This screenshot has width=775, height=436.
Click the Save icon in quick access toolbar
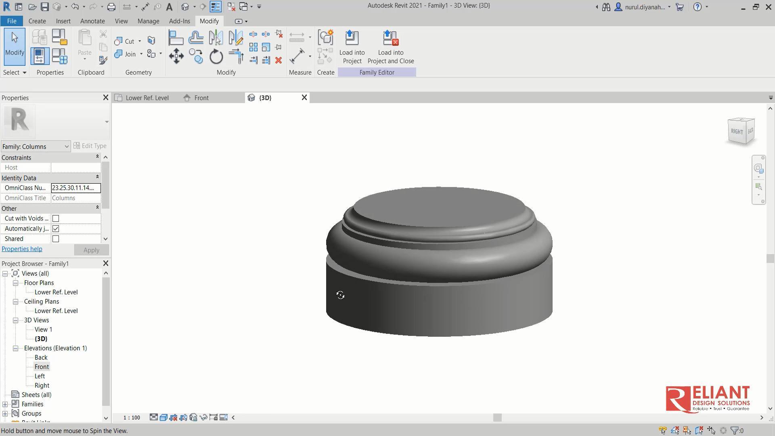[45, 6]
